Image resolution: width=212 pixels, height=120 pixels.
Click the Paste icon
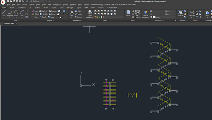pyautogui.click(x=207, y=13)
